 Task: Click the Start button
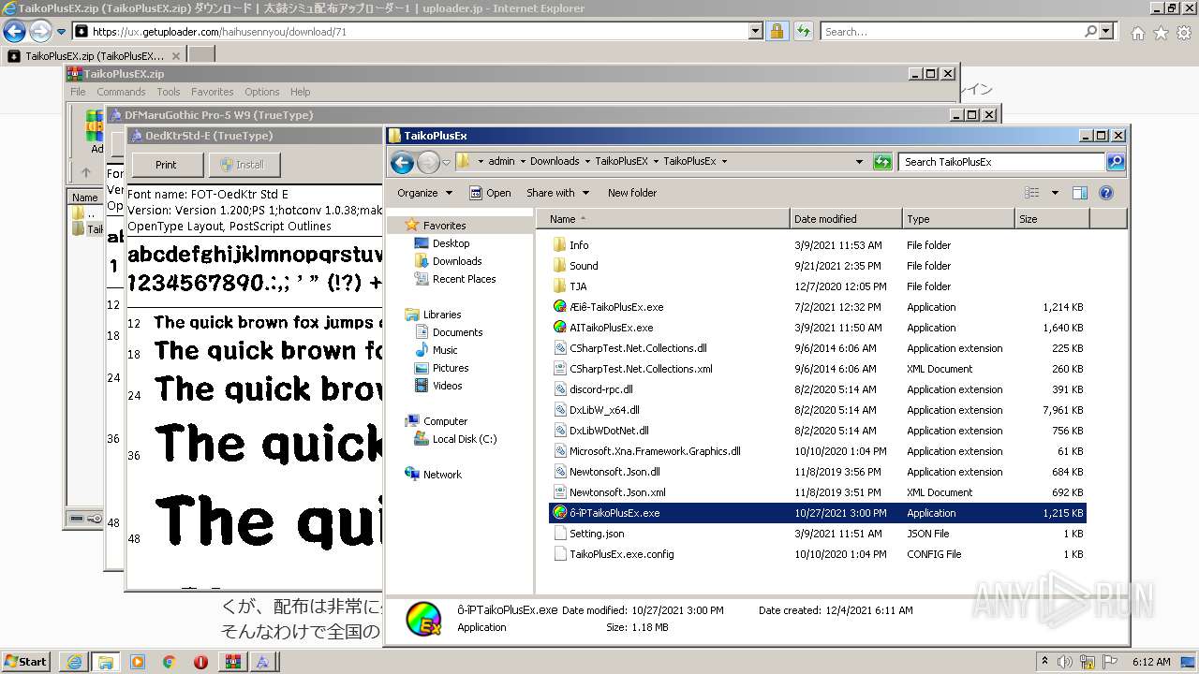[25, 662]
